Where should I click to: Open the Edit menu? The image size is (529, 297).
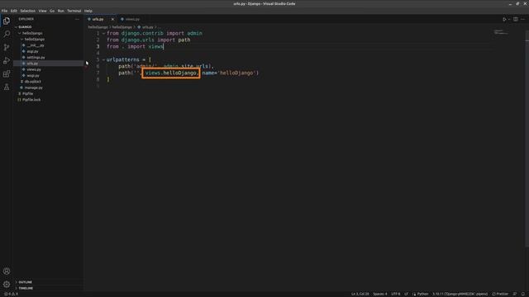14,11
